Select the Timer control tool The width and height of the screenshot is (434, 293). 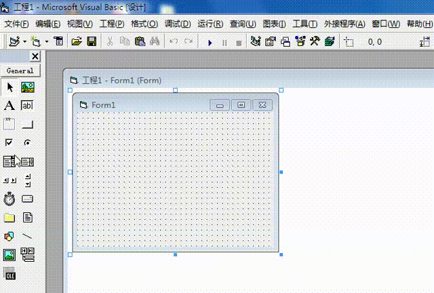coord(9,199)
